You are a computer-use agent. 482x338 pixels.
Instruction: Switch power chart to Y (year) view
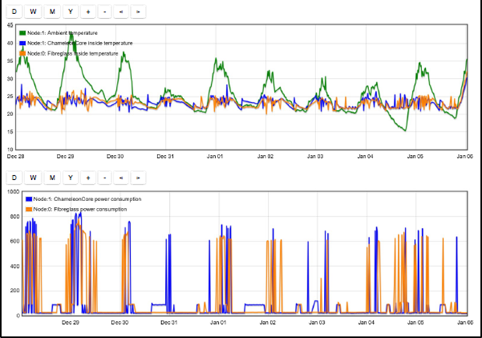tap(71, 178)
